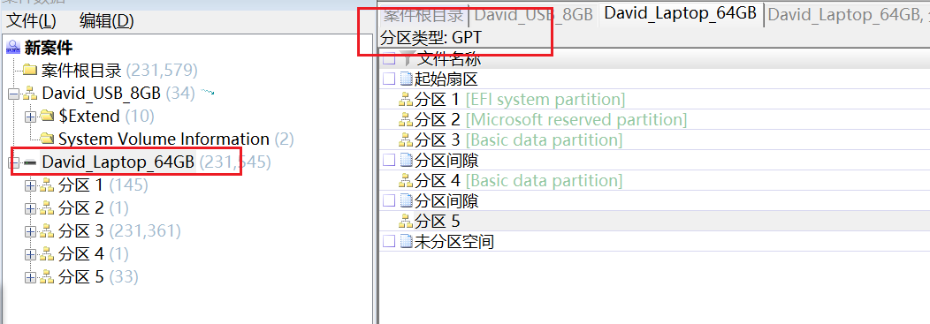This screenshot has height=324, width=930.
Task: Expand 分区 1 (145) in the tree
Action: point(30,185)
